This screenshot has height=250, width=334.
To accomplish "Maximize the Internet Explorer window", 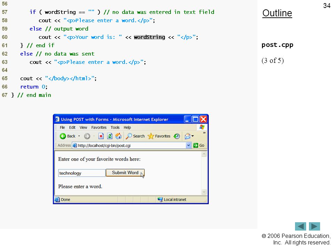I will coord(195,119).
